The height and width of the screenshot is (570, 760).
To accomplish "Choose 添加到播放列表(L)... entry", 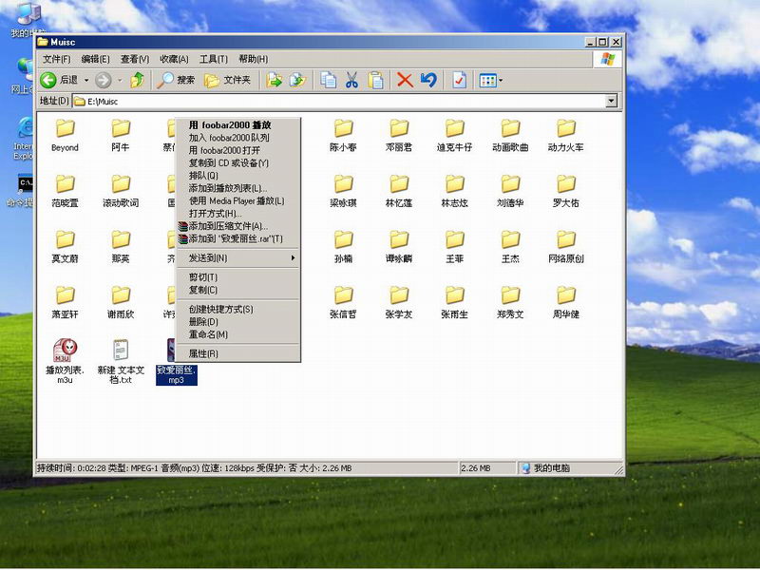I will [237, 188].
